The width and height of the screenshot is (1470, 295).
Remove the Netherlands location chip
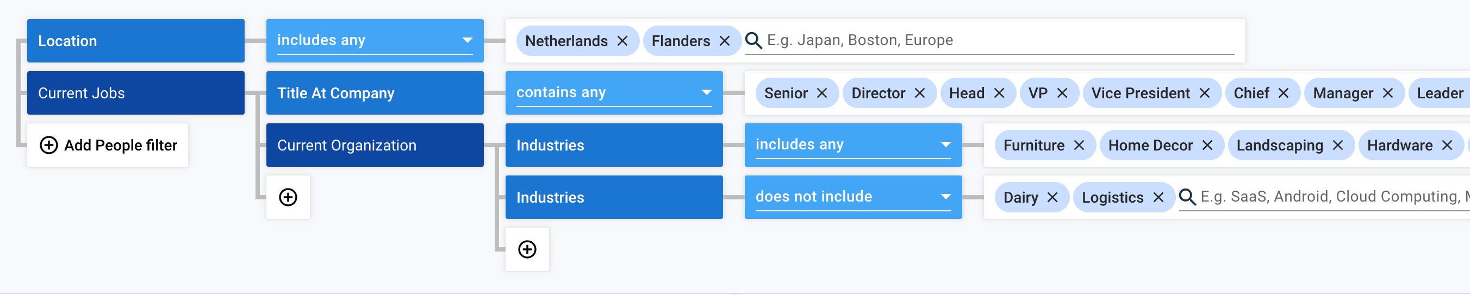point(622,41)
